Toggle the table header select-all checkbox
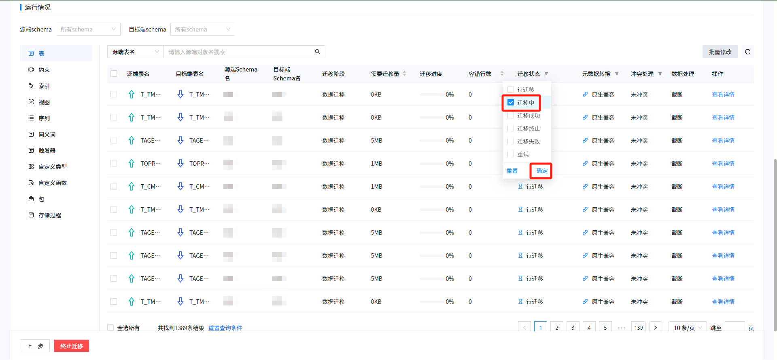 coord(114,74)
